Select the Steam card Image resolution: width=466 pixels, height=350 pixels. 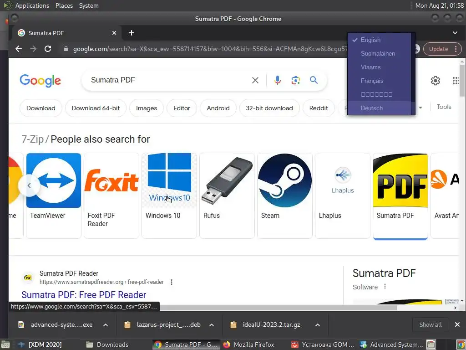coord(285,196)
